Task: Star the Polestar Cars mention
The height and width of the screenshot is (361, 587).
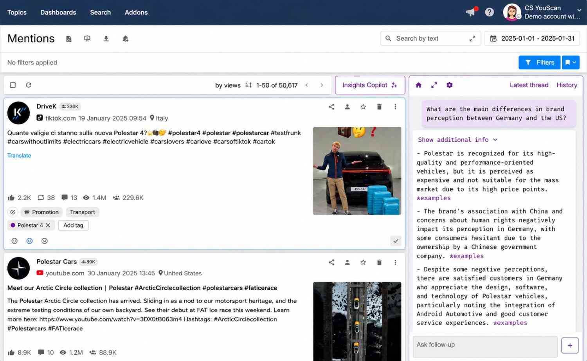Action: pyautogui.click(x=363, y=262)
